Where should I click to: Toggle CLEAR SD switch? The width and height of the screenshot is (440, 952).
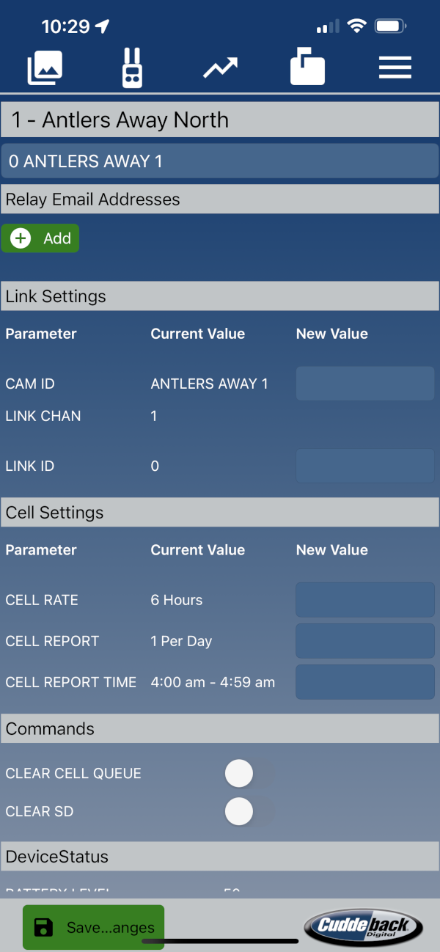[x=249, y=811]
